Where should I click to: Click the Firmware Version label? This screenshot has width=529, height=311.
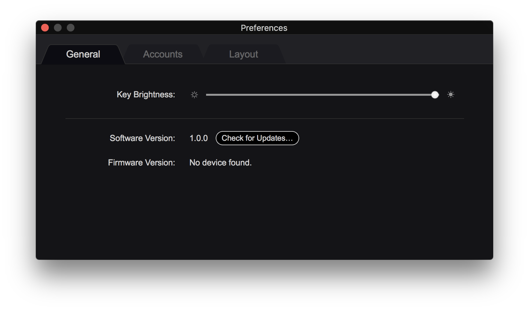(x=141, y=163)
